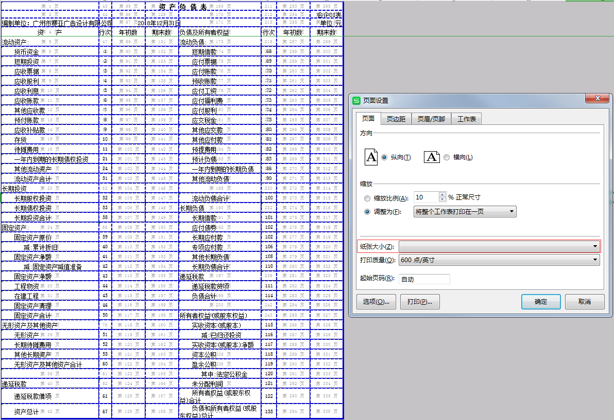Click the portrait page orientation icon
Screen dimensions: 614x420
click(x=371, y=157)
